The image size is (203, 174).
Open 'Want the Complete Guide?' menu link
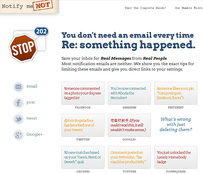pyautogui.click(x=145, y=8)
